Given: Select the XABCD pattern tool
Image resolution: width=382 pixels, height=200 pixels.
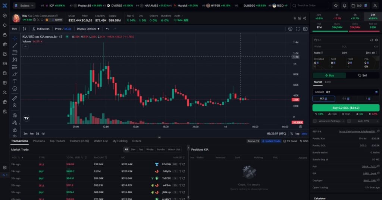Looking at the screenshot, I should point(15,60).
